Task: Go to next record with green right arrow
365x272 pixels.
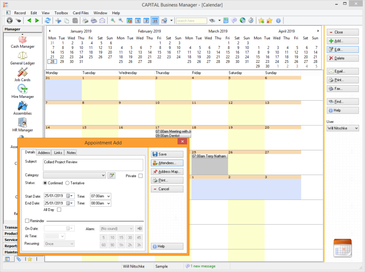Action: (37, 21)
